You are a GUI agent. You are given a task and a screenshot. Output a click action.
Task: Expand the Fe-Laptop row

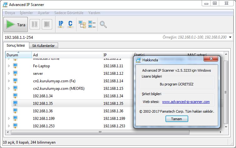click(x=9, y=66)
